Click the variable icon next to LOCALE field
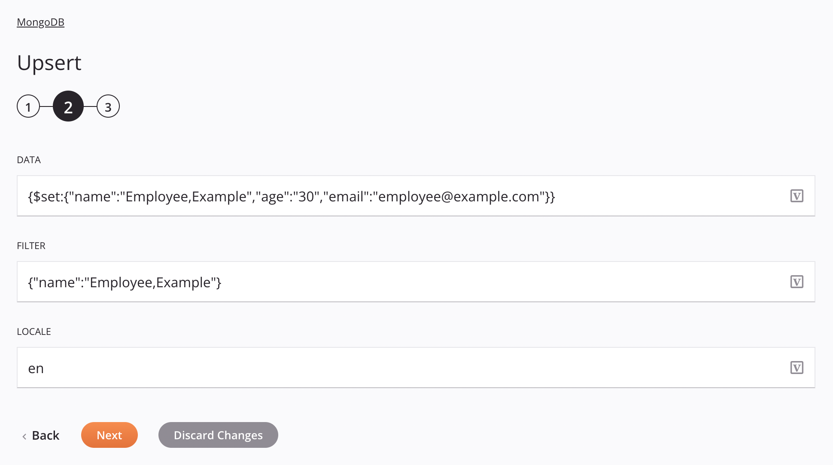The height and width of the screenshot is (465, 833). pyautogui.click(x=797, y=368)
